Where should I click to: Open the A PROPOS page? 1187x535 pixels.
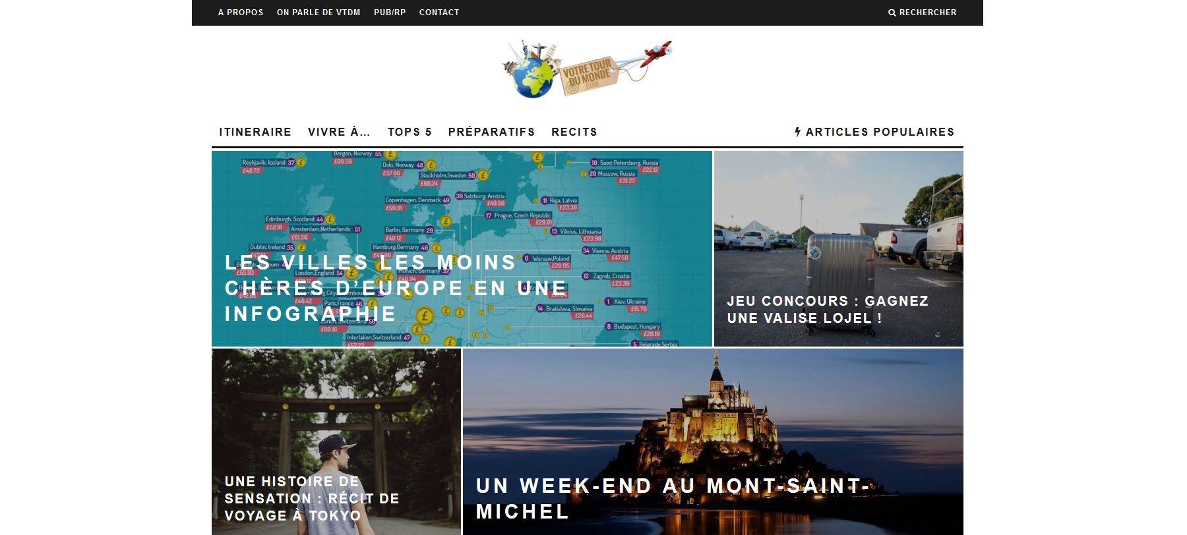241,13
